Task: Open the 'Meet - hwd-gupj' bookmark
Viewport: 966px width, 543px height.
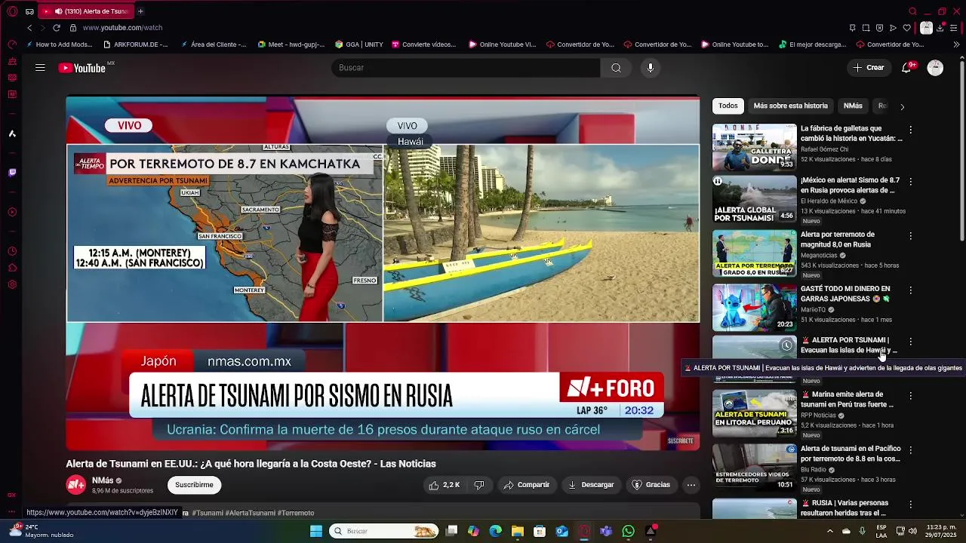Action: pyautogui.click(x=291, y=44)
